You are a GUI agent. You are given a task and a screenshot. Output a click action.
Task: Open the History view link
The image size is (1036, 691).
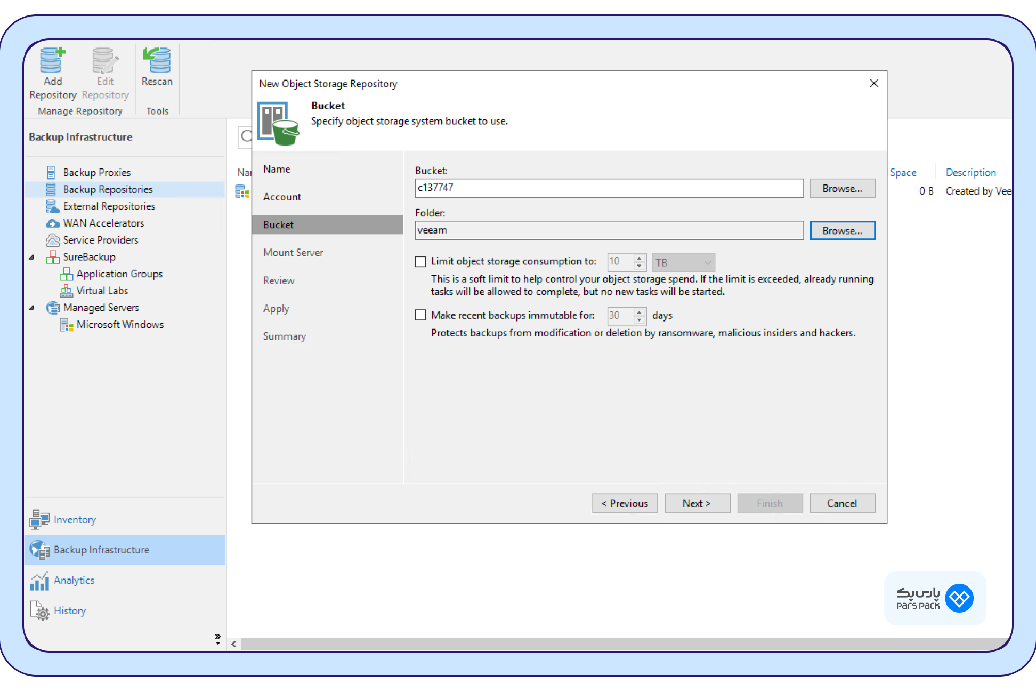(70, 610)
